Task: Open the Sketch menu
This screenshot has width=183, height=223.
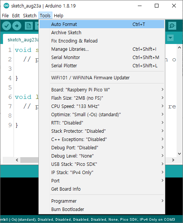Action: click(30, 15)
